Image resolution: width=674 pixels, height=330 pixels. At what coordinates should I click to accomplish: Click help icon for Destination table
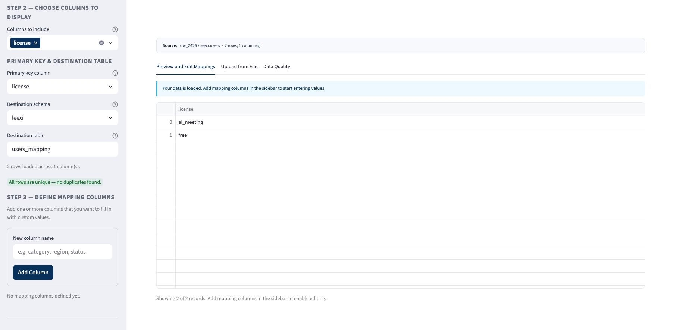(x=115, y=136)
